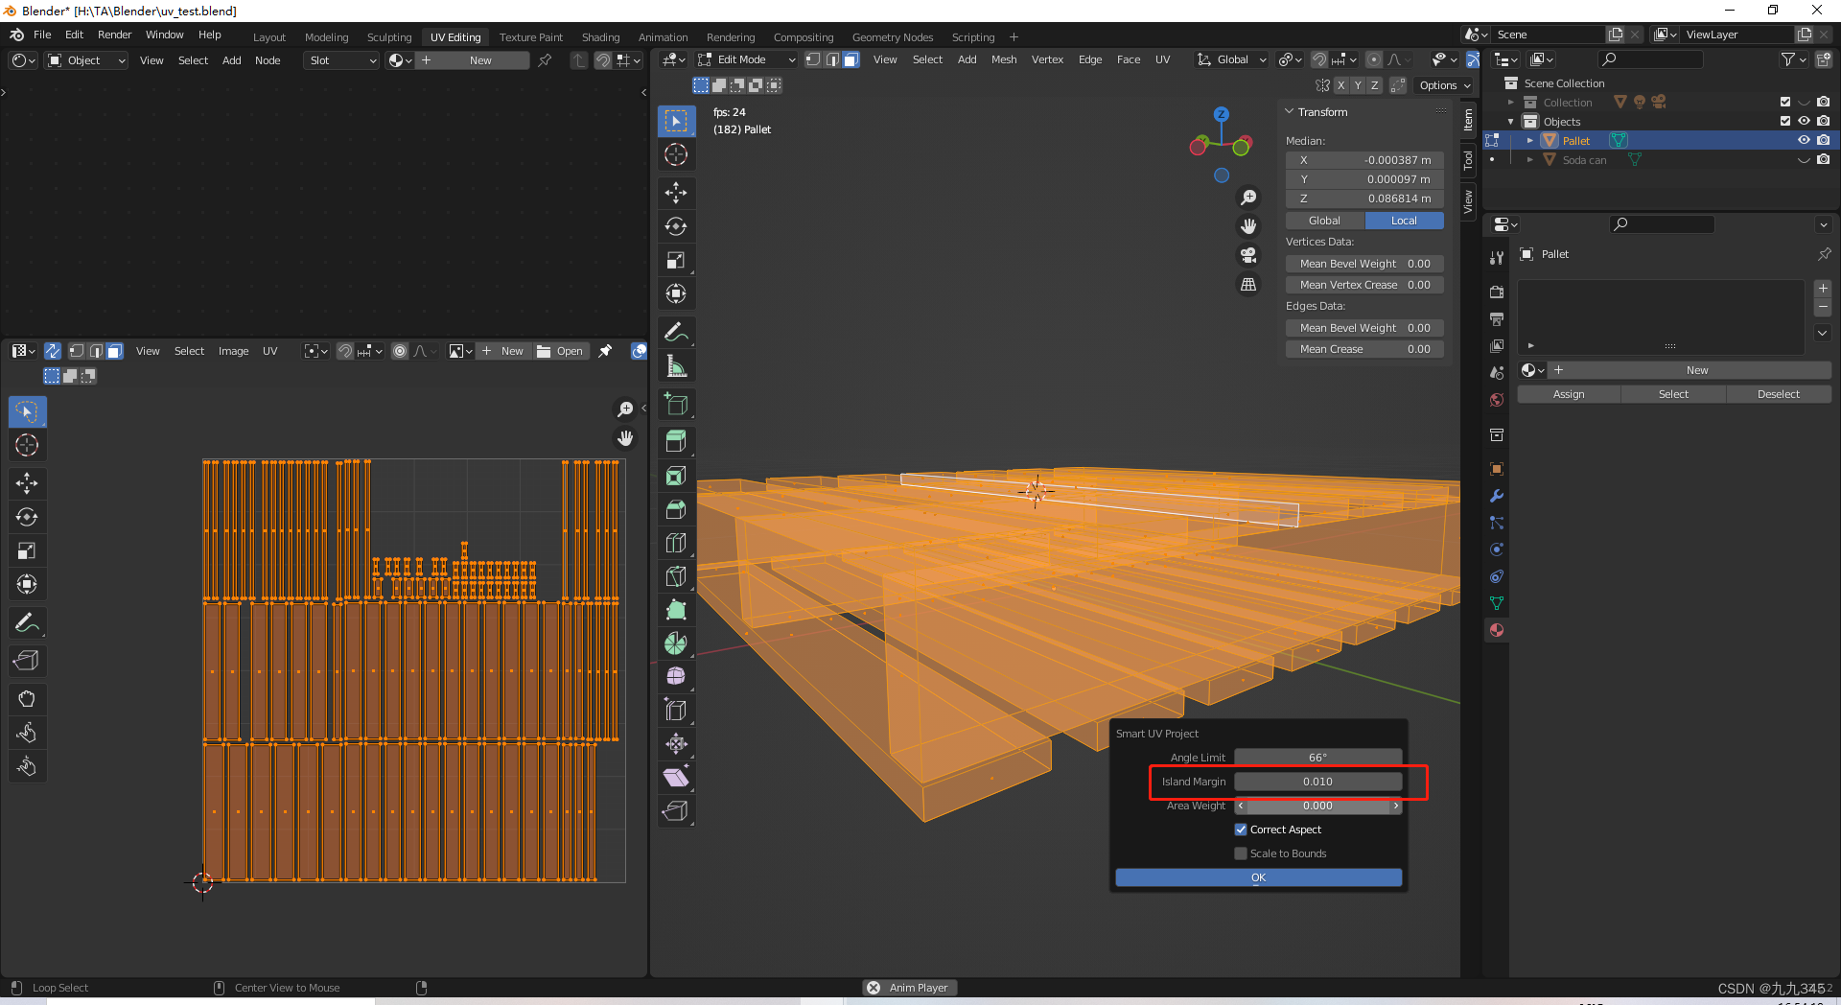Select the UV editor Grab tool
Viewport: 1841px width, 1005px height.
pos(27,699)
